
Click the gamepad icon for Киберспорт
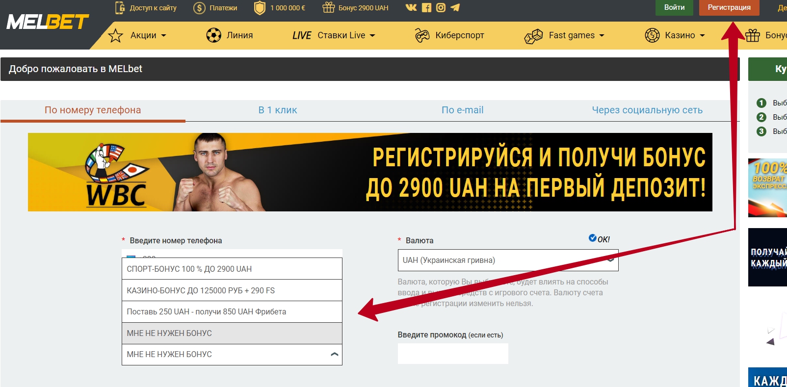(422, 35)
